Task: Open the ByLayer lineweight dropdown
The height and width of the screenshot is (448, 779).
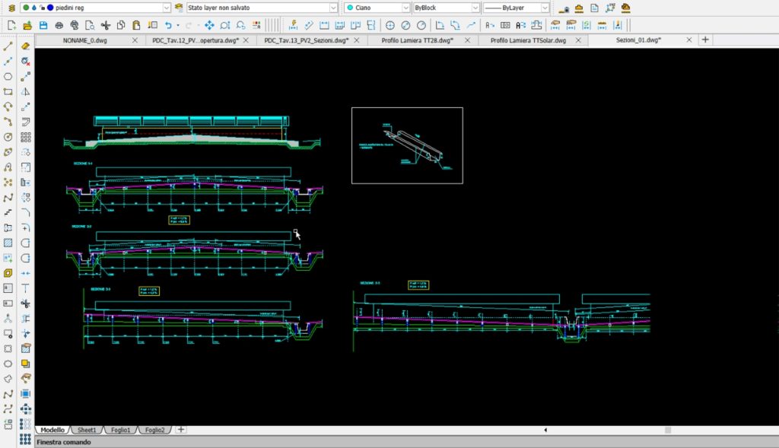Action: (x=544, y=8)
